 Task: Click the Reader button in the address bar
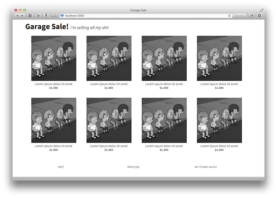point(239,16)
